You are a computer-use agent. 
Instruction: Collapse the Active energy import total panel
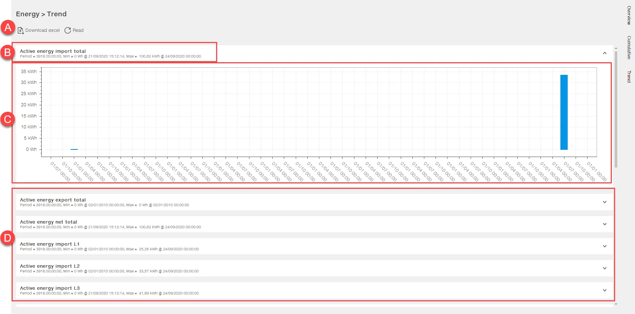tap(605, 53)
